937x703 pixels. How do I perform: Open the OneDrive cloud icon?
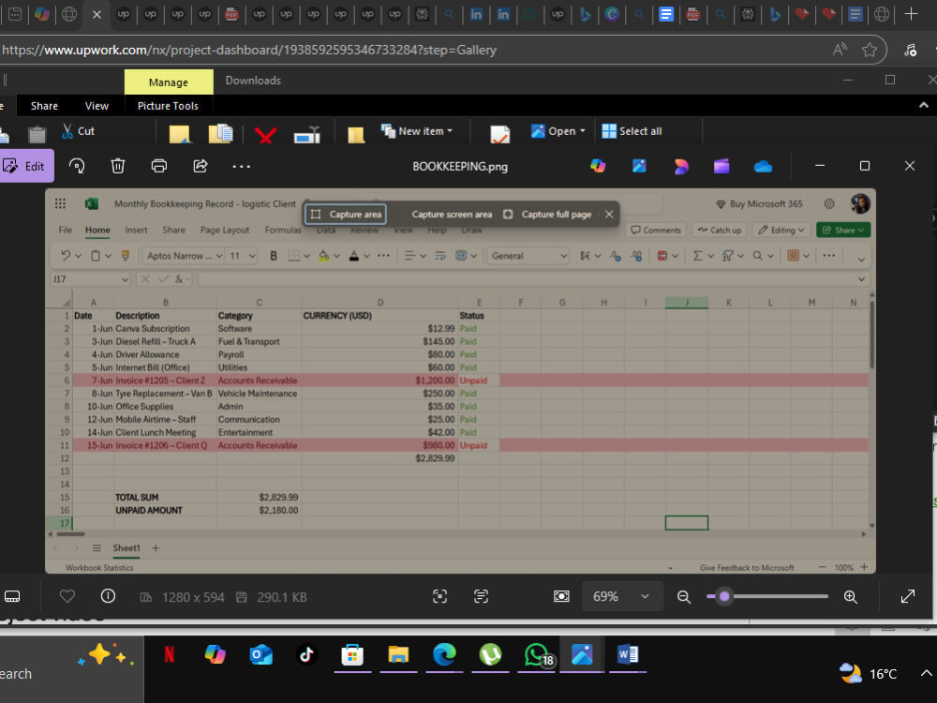[763, 166]
